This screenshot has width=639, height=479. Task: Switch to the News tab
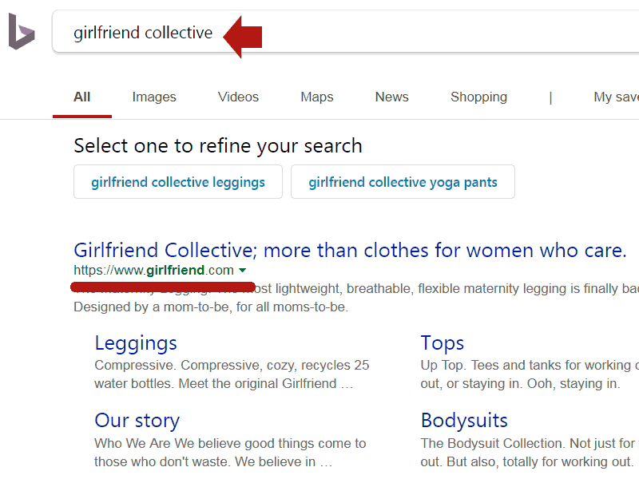coord(391,97)
